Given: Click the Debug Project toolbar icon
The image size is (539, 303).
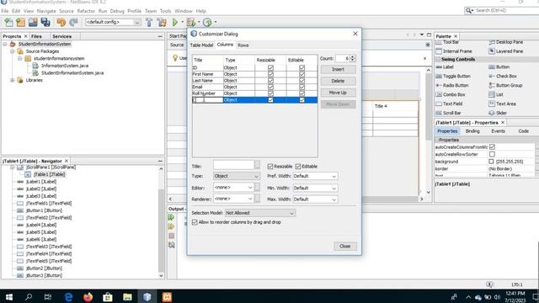Looking at the screenshot, I should 191,23.
